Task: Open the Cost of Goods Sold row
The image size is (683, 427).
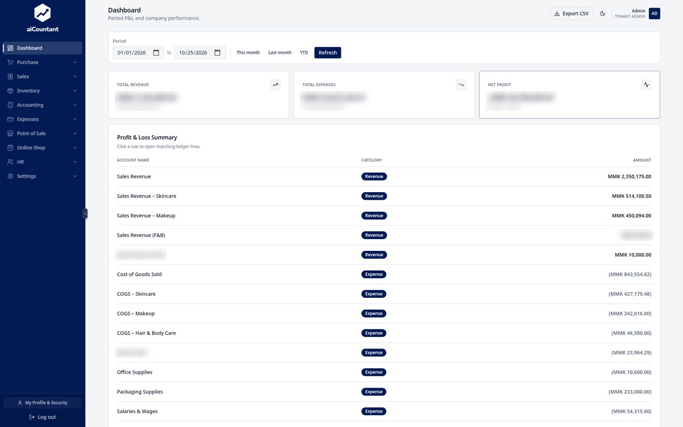Action: [x=384, y=274]
